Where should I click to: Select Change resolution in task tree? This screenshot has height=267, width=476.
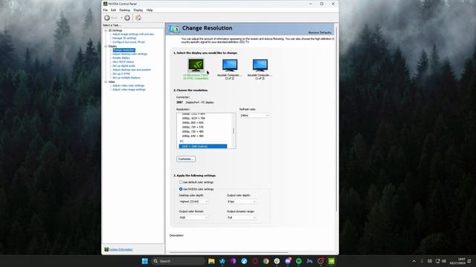tap(124, 50)
